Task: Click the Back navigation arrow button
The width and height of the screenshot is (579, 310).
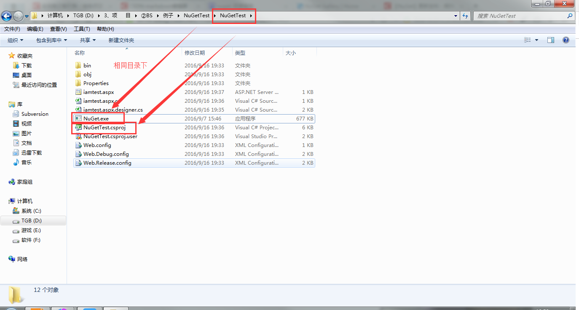Action: [6, 16]
